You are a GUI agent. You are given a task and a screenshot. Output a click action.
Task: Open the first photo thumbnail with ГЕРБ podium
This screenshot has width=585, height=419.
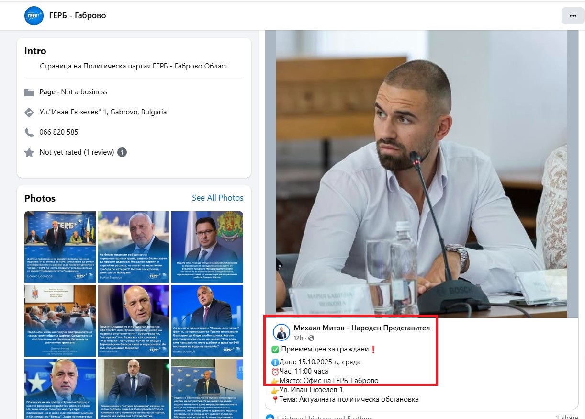tap(60, 247)
